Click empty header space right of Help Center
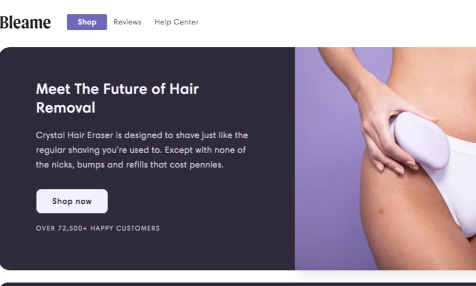The image size is (476, 286). tap(334, 22)
